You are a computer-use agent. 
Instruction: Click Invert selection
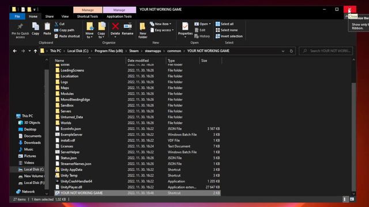229,36
